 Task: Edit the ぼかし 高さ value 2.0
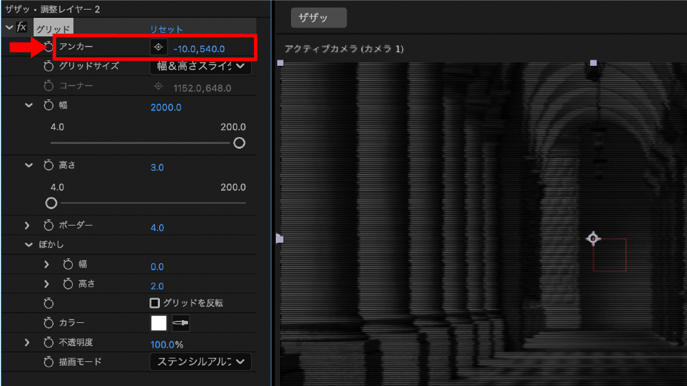(157, 286)
